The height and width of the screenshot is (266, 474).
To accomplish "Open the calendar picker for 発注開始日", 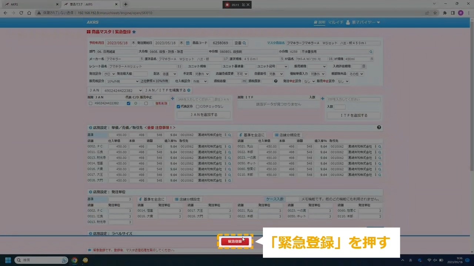I will tap(188, 43).
